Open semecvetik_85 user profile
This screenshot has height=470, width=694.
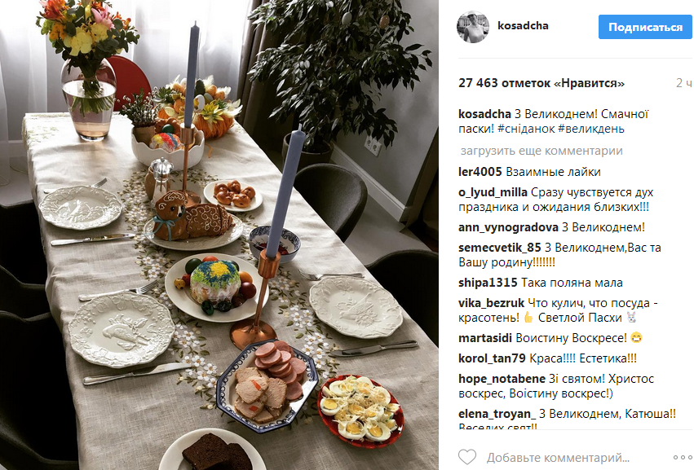[500, 248]
